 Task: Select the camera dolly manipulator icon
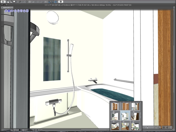(x=12, y=11)
